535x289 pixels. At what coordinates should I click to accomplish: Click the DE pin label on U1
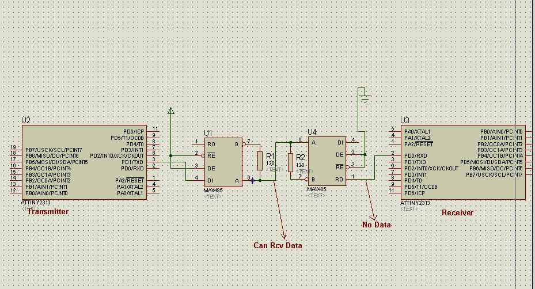[x=211, y=168]
